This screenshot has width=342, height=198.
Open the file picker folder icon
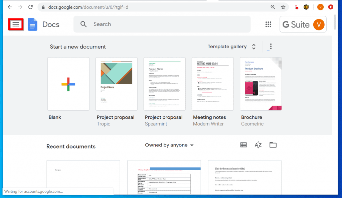[x=273, y=145]
